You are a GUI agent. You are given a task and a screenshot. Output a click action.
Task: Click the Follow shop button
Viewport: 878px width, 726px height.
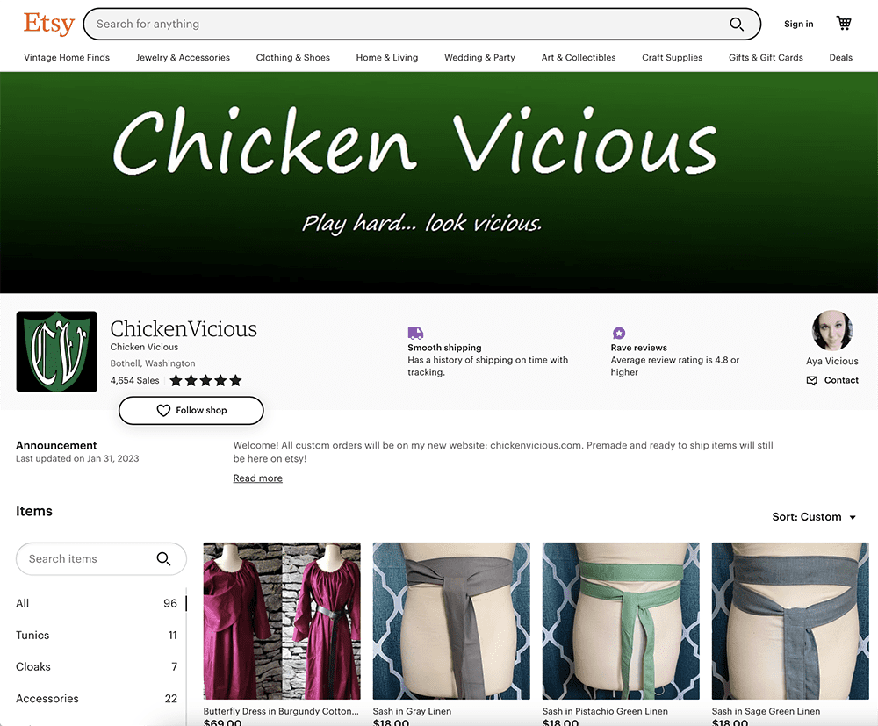tap(191, 410)
